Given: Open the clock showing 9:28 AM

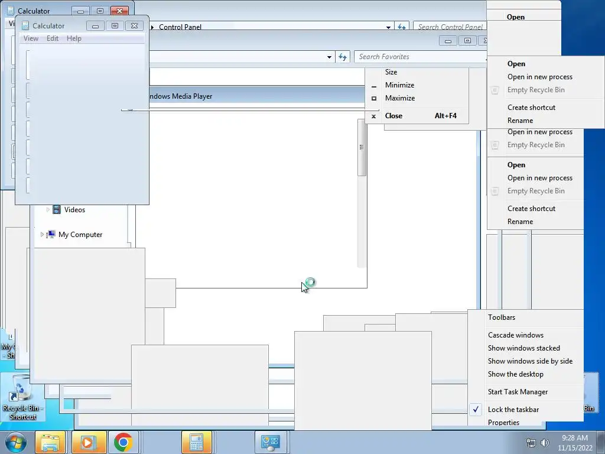Looking at the screenshot, I should point(574,443).
